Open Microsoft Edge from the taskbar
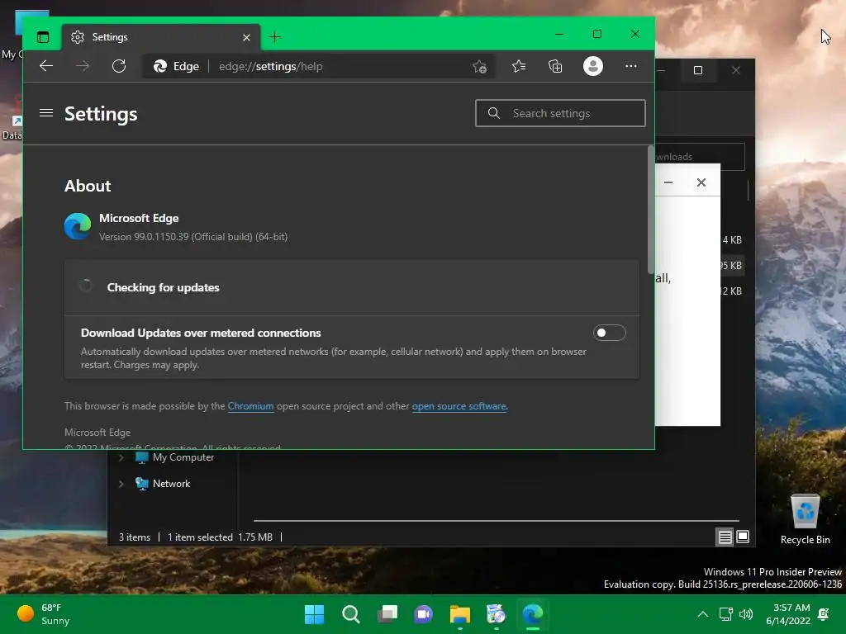The height and width of the screenshot is (634, 846). click(533, 614)
